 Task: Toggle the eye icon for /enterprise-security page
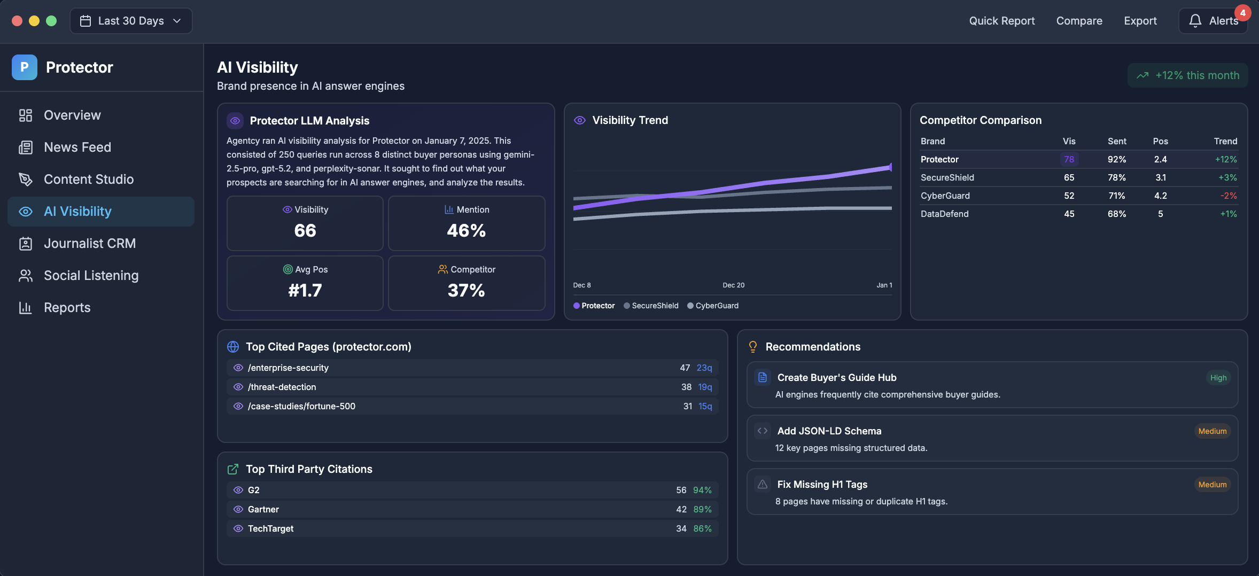238,368
